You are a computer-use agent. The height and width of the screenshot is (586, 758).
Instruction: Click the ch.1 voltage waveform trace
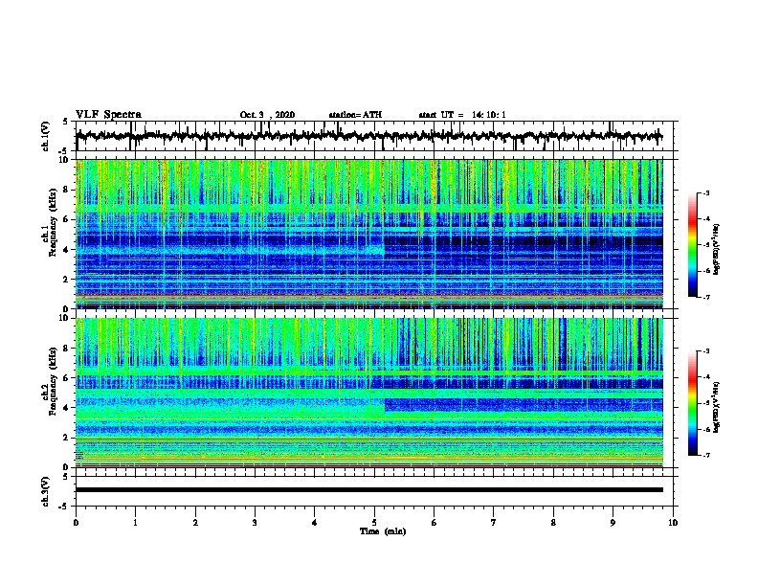coord(368,136)
